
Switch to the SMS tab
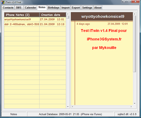pyautogui.click(x=19, y=8)
